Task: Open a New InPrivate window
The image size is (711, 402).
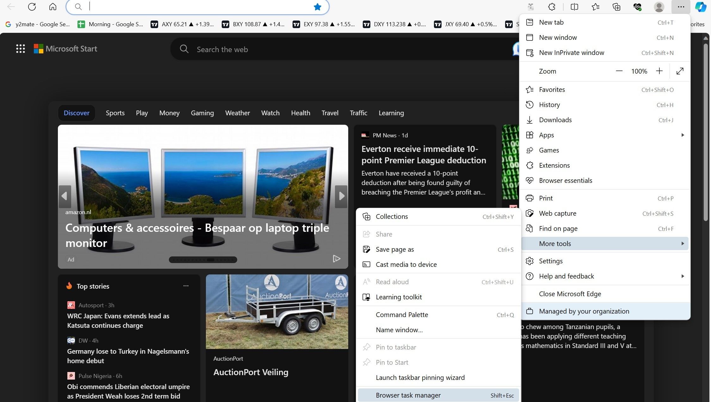Action: click(x=572, y=53)
